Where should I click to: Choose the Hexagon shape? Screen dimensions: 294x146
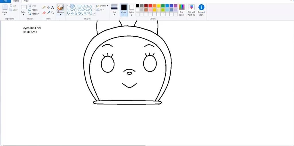[80, 10]
